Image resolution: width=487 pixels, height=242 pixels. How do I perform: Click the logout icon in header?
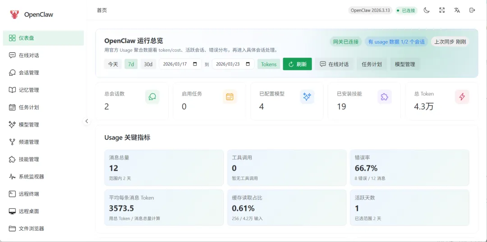(472, 10)
